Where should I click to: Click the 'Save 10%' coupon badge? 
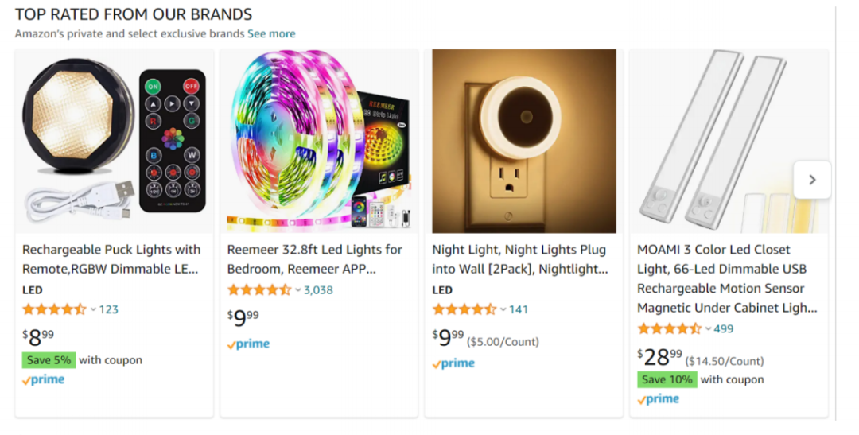pyautogui.click(x=667, y=379)
